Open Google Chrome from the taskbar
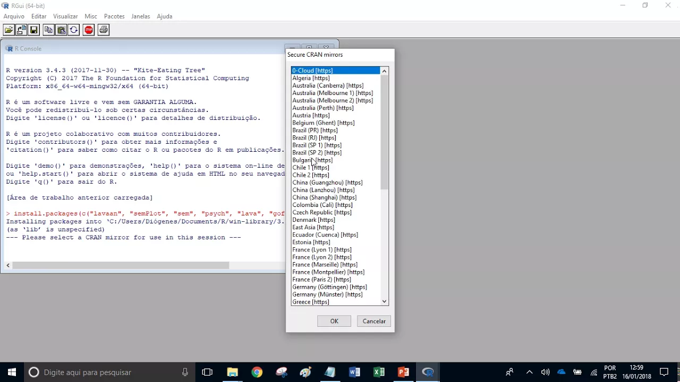This screenshot has height=382, width=680. point(257,372)
